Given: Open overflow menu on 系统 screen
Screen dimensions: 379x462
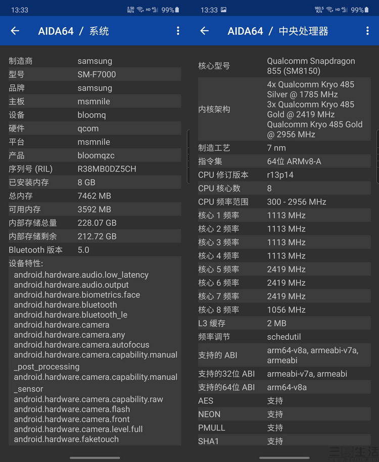Looking at the screenshot, I should [x=178, y=31].
